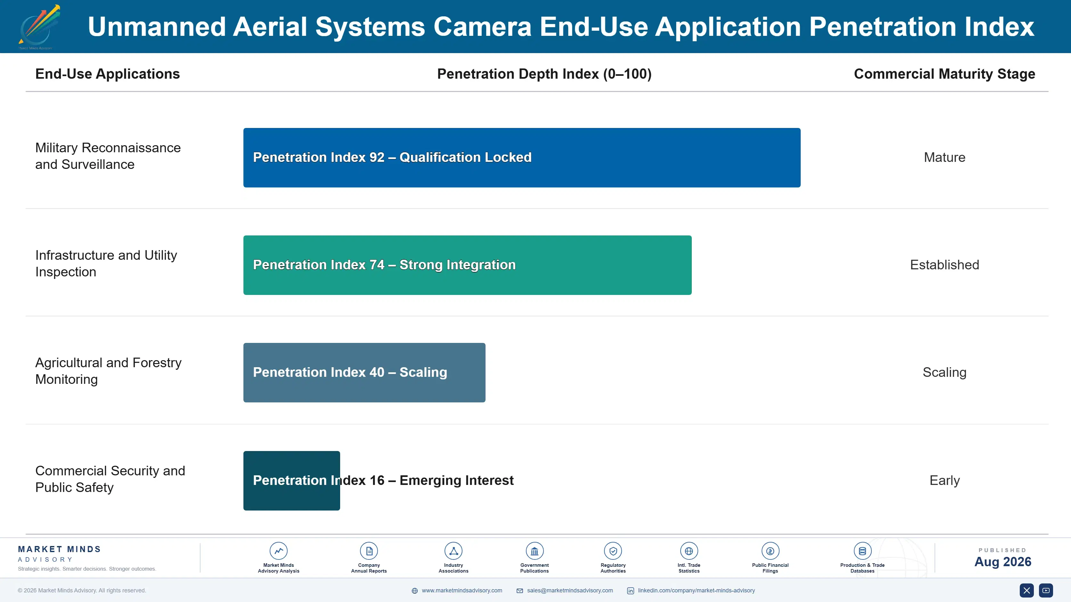This screenshot has width=1071, height=602.
Task: Click the Mature maturity stage value
Action: 944,157
